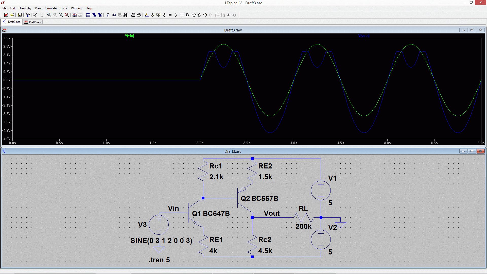The image size is (487, 274).
Task: Click the 2.0s time axis marker
Action: point(200,143)
